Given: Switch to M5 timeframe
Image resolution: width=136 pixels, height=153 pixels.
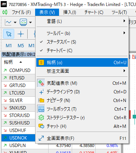Looking at the screenshot, I should click(21, 46).
